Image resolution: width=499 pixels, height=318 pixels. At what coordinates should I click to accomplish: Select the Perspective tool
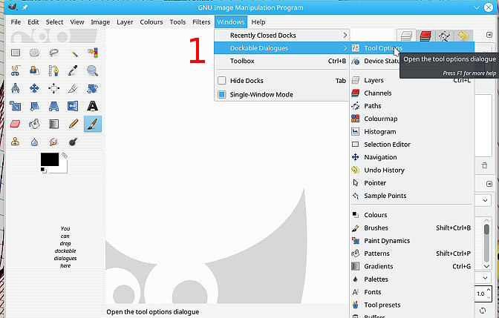pyautogui.click(x=53, y=106)
